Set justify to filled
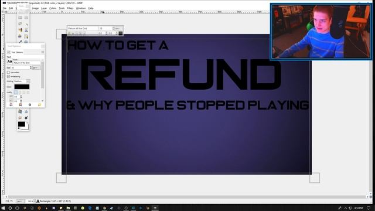Viewport: 375px width, 211px height. (x=28, y=92)
